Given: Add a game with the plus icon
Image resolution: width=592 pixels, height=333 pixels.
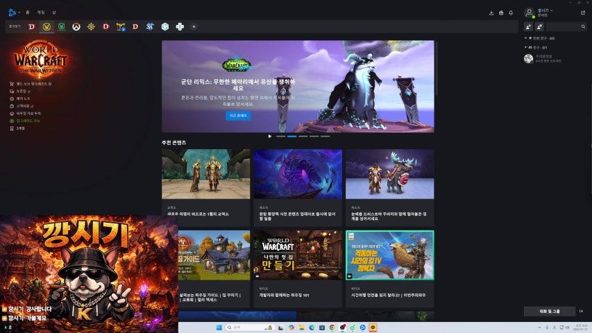Looking at the screenshot, I should coord(194,26).
